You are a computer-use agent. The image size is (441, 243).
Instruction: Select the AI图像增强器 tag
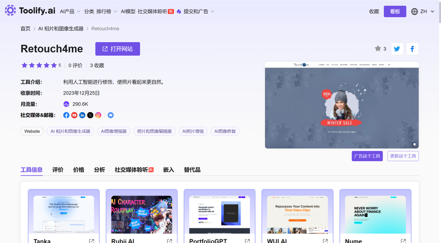click(114, 131)
